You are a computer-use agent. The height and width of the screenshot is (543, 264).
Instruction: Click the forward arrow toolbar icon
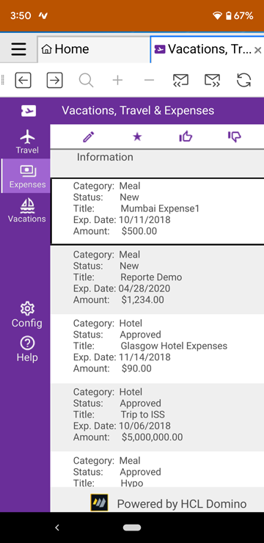click(55, 80)
